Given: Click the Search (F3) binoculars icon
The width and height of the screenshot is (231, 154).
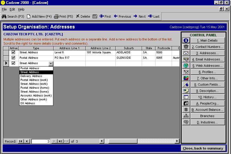Looking at the screenshot, I should [x=4, y=16].
